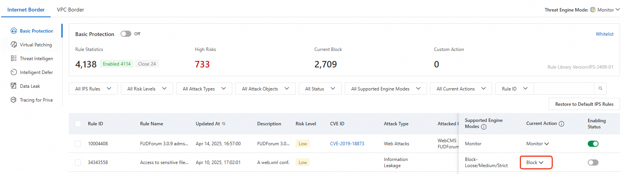The height and width of the screenshot is (174, 625).
Task: Click Restore to Default IPS Rules
Action: click(x=584, y=104)
